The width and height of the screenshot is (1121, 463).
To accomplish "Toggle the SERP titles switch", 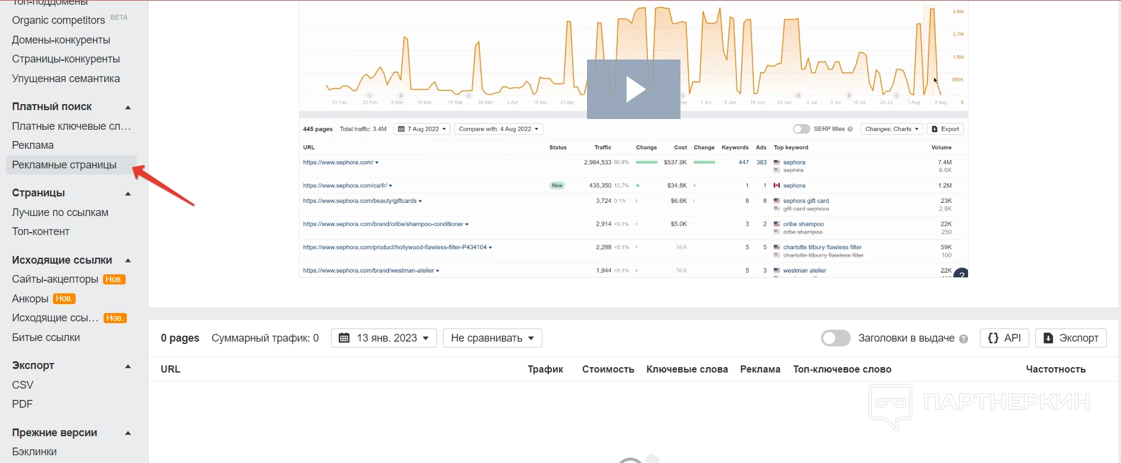I will click(801, 129).
